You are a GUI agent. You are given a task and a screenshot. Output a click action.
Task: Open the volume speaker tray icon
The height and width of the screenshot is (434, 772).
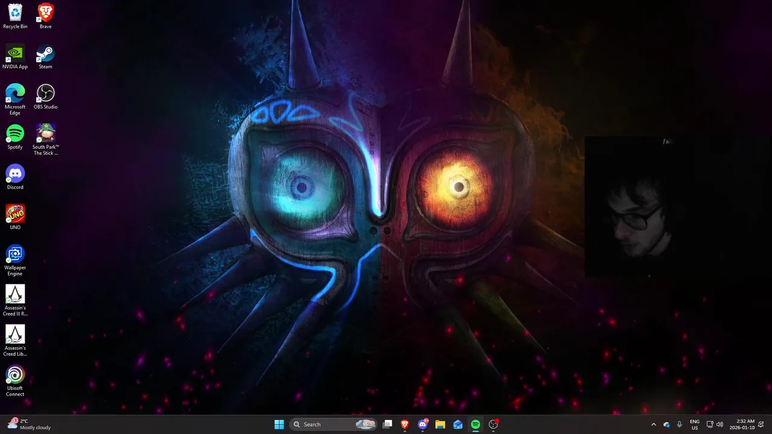[720, 424]
